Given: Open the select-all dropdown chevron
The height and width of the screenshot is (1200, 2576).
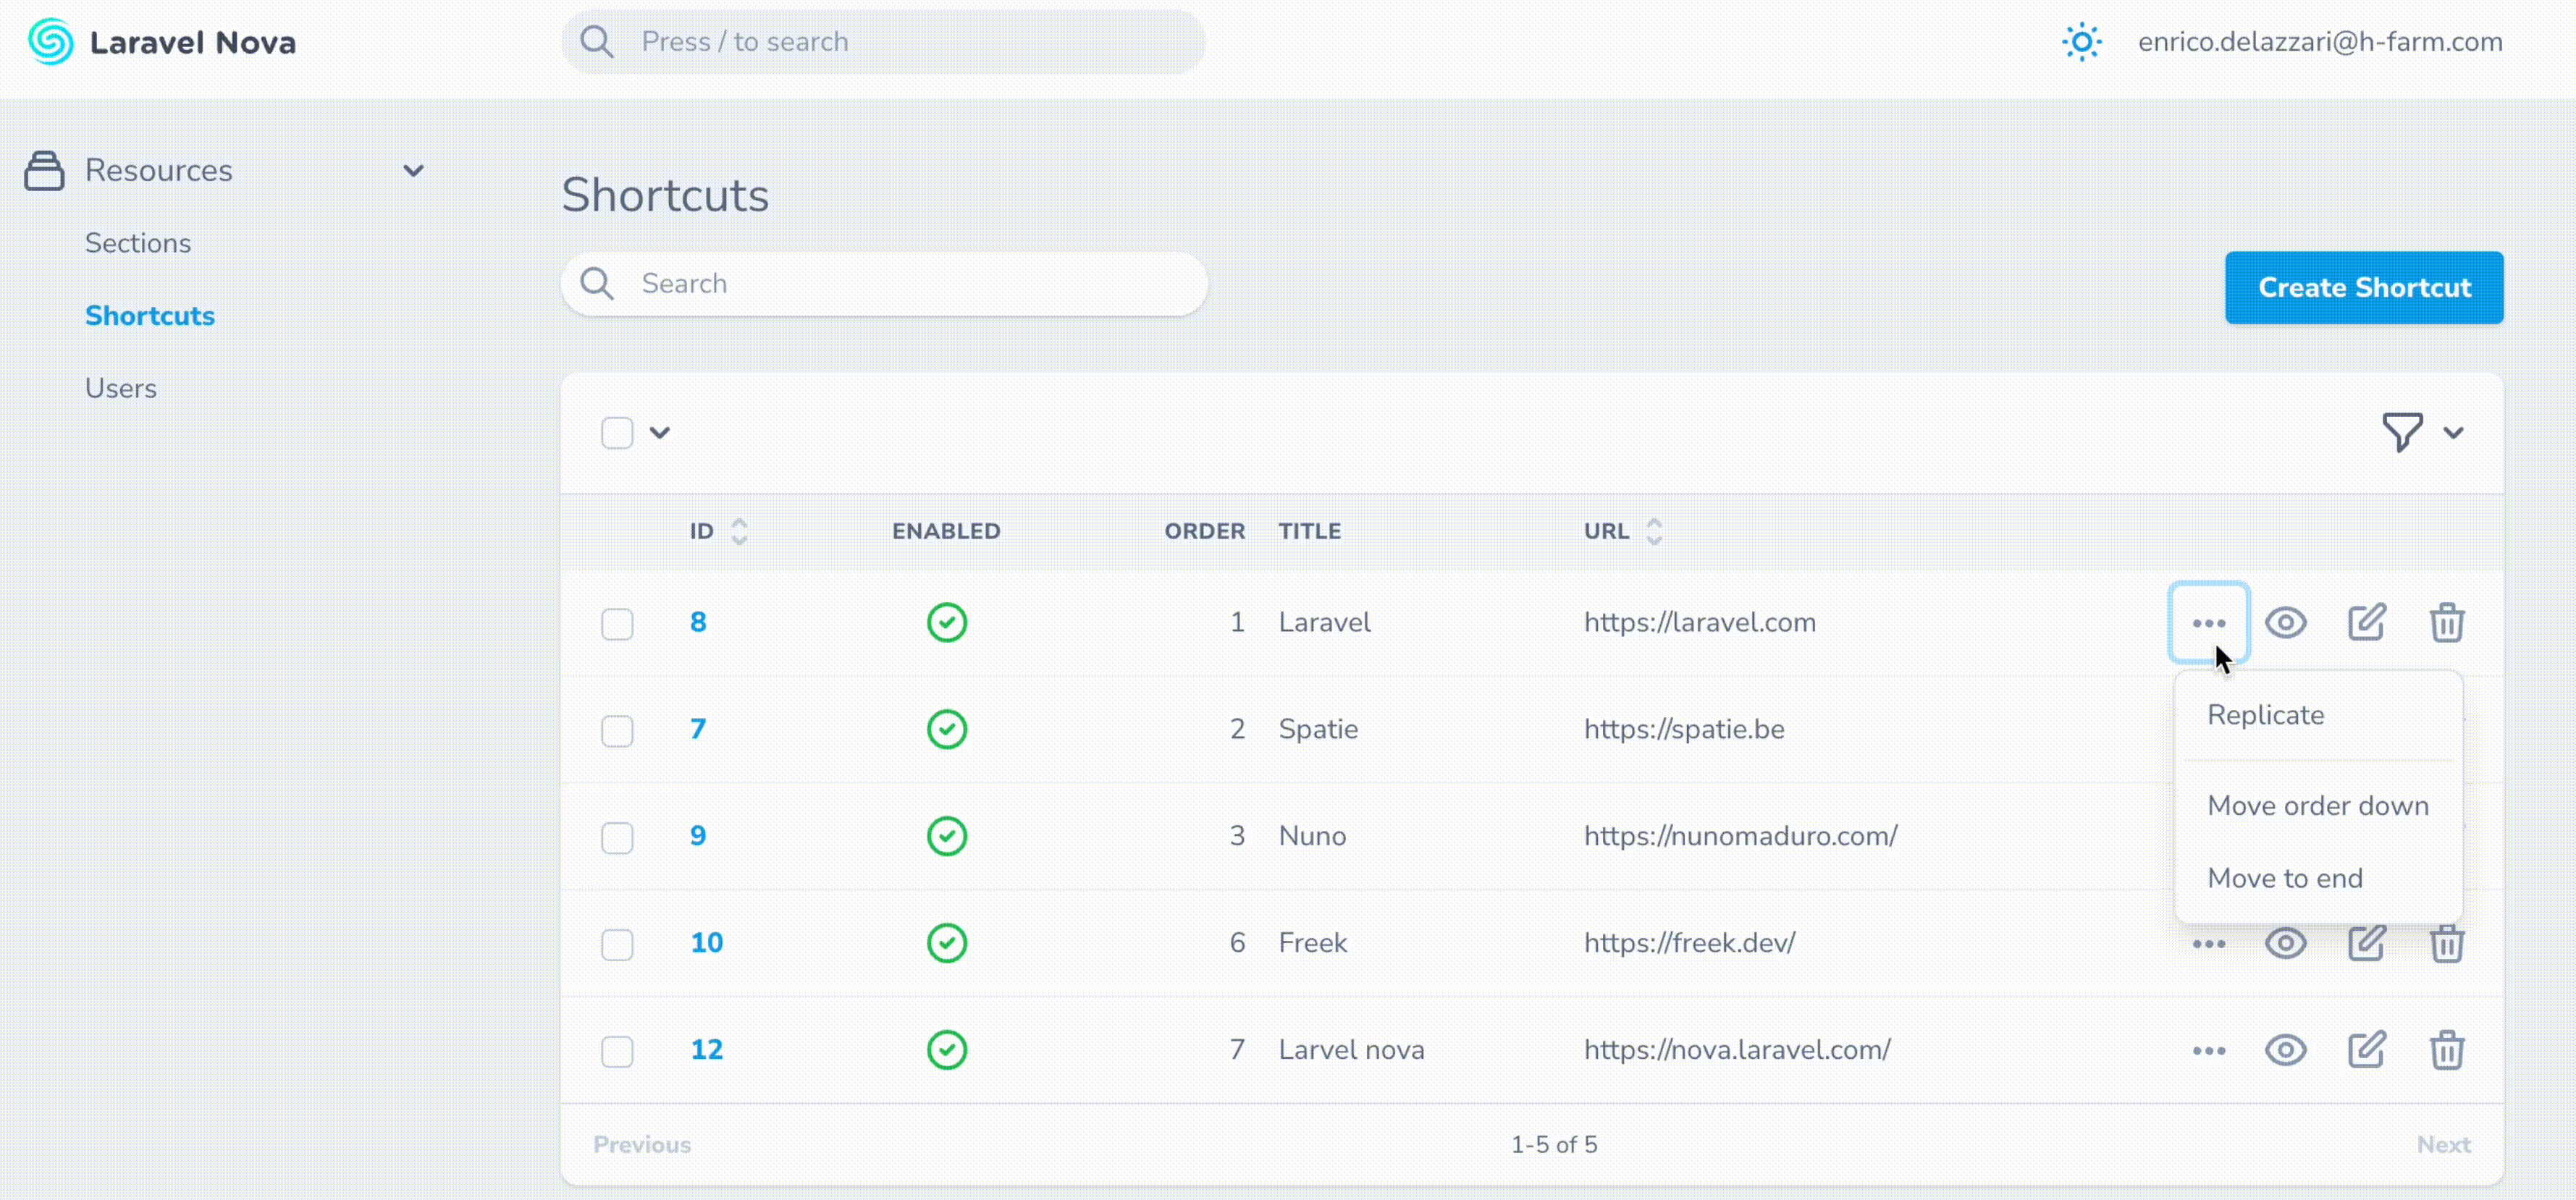Looking at the screenshot, I should (x=660, y=433).
